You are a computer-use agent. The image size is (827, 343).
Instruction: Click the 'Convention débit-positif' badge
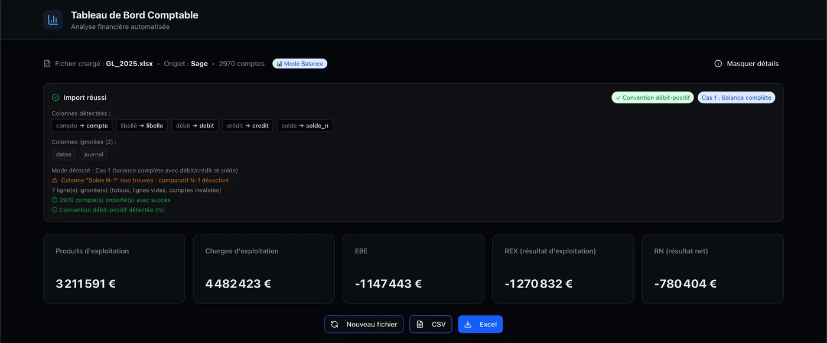pos(653,97)
